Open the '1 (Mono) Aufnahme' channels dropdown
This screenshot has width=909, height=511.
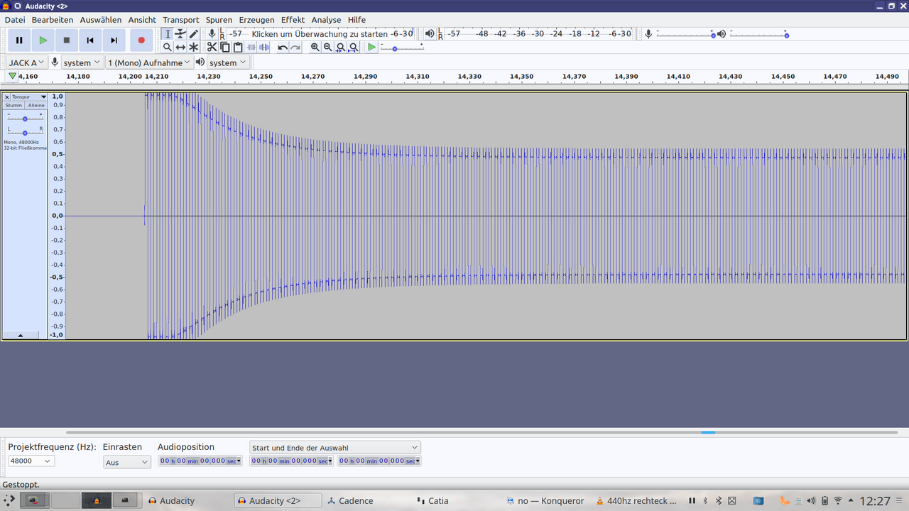point(150,62)
